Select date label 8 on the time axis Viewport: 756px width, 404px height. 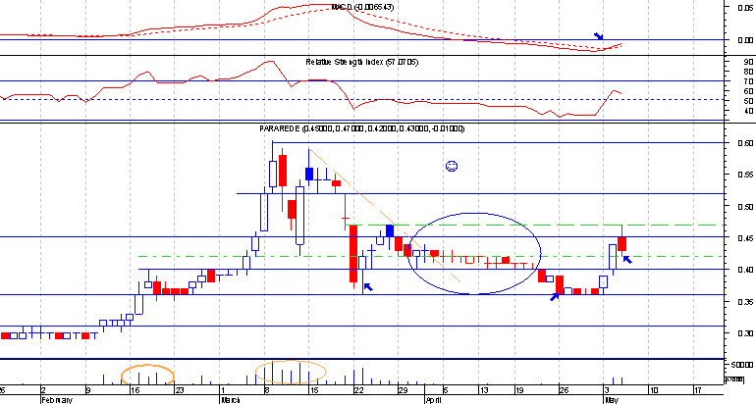(x=266, y=390)
